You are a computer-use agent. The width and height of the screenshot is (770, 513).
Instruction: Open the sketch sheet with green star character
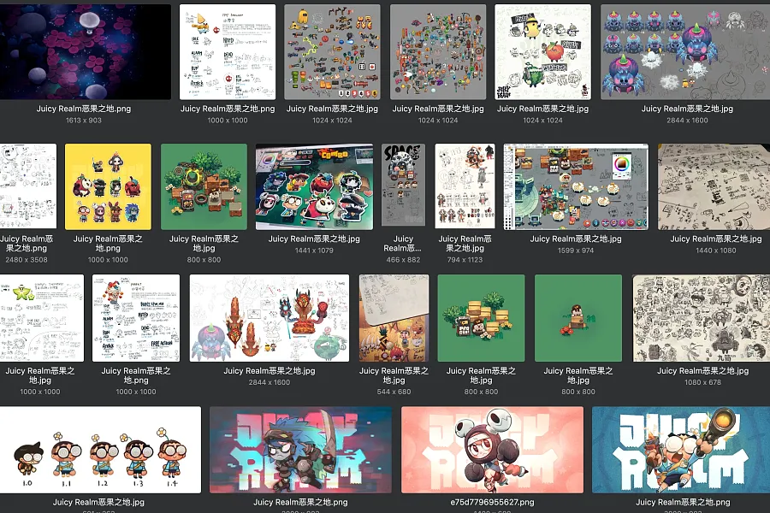tap(42, 318)
